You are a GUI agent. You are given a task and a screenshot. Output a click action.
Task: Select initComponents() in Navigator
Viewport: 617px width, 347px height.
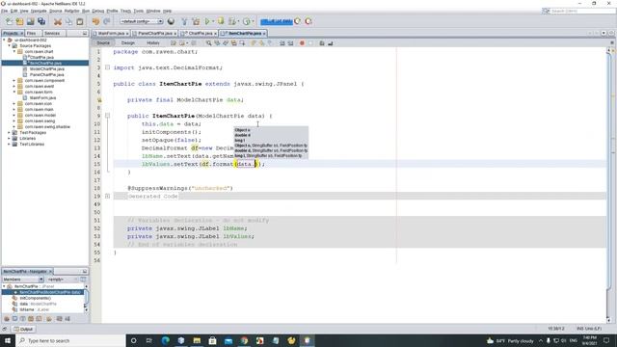35,298
